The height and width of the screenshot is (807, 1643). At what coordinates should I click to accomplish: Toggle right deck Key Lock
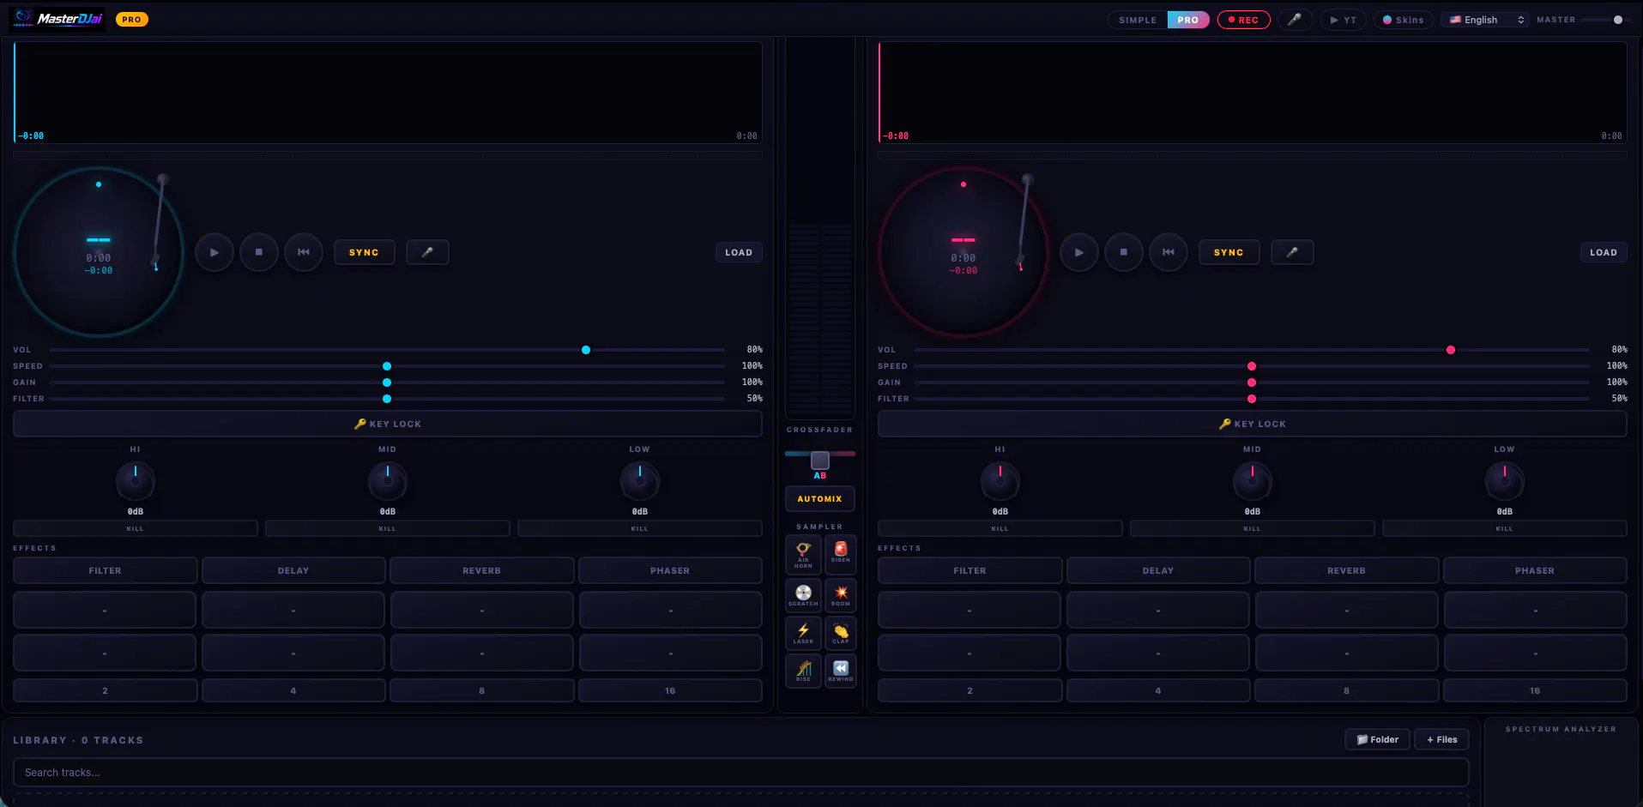(x=1253, y=424)
